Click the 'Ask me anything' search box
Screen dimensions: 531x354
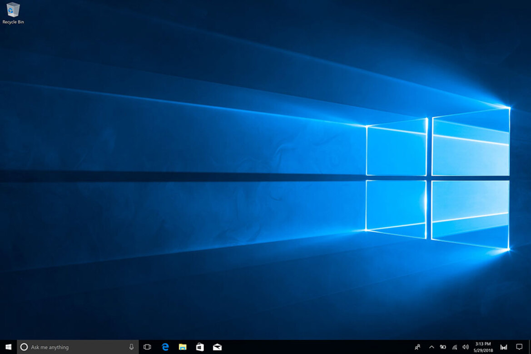[78, 347]
